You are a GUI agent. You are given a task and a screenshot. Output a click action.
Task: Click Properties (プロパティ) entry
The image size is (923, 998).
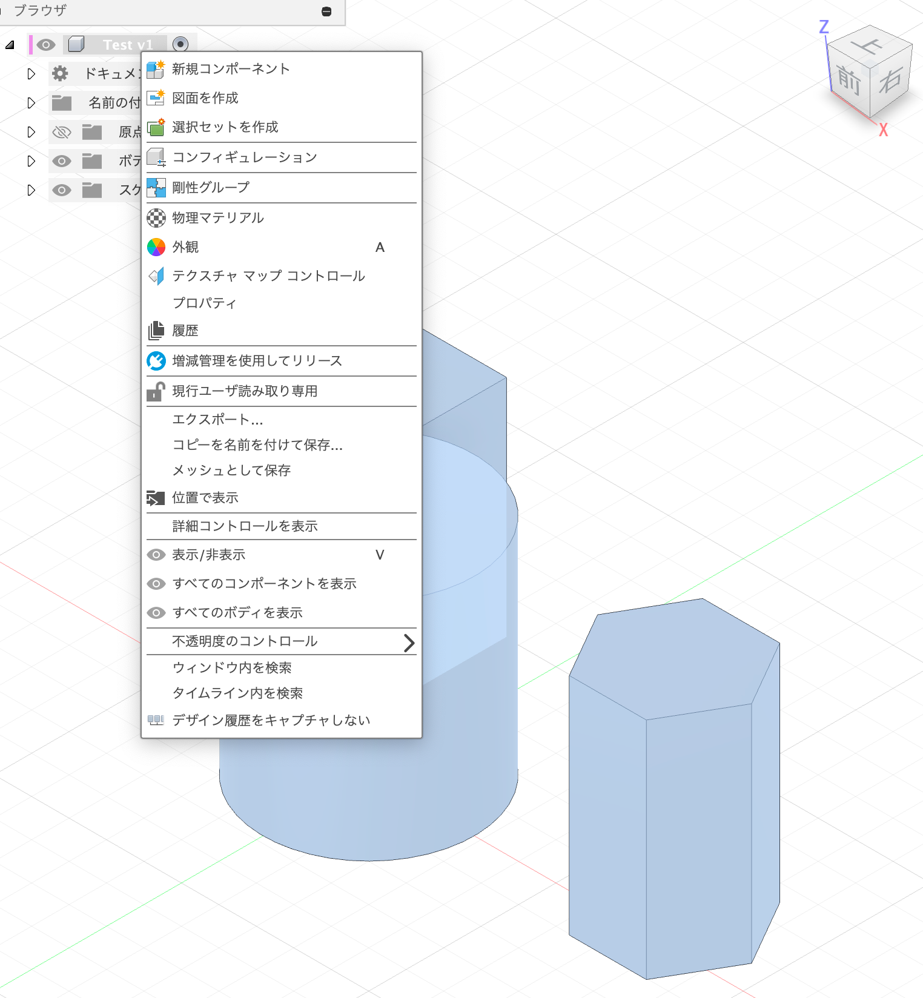tap(204, 303)
